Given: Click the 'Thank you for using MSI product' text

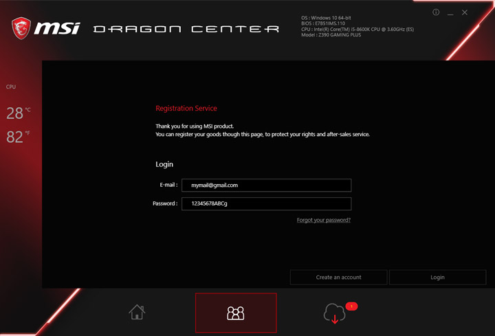Looking at the screenshot, I should [195, 126].
